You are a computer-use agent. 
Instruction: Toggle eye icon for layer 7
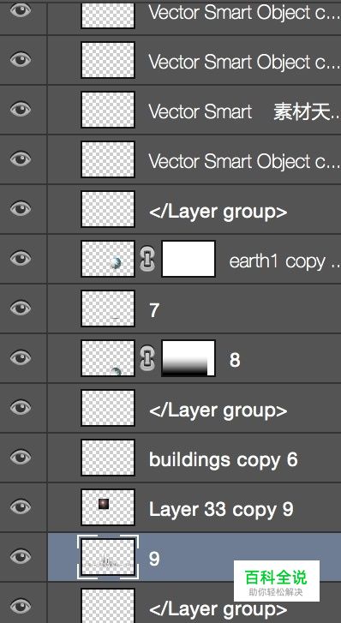pyautogui.click(x=21, y=308)
